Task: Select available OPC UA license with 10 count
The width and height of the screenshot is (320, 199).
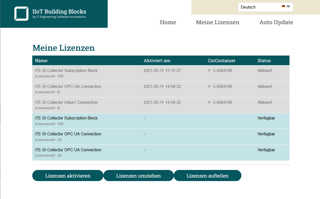Action: click(68, 134)
